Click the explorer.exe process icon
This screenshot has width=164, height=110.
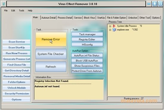pyautogui.click(x=114, y=30)
